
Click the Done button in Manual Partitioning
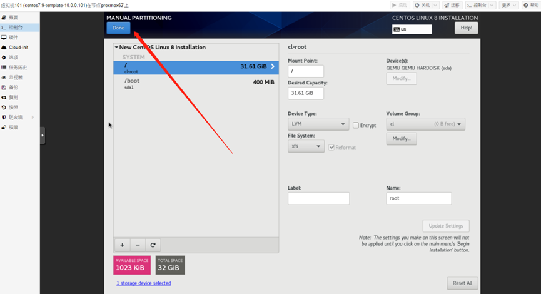tap(118, 28)
